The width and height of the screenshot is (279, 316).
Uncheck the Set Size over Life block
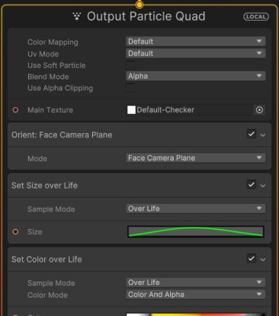click(251, 184)
